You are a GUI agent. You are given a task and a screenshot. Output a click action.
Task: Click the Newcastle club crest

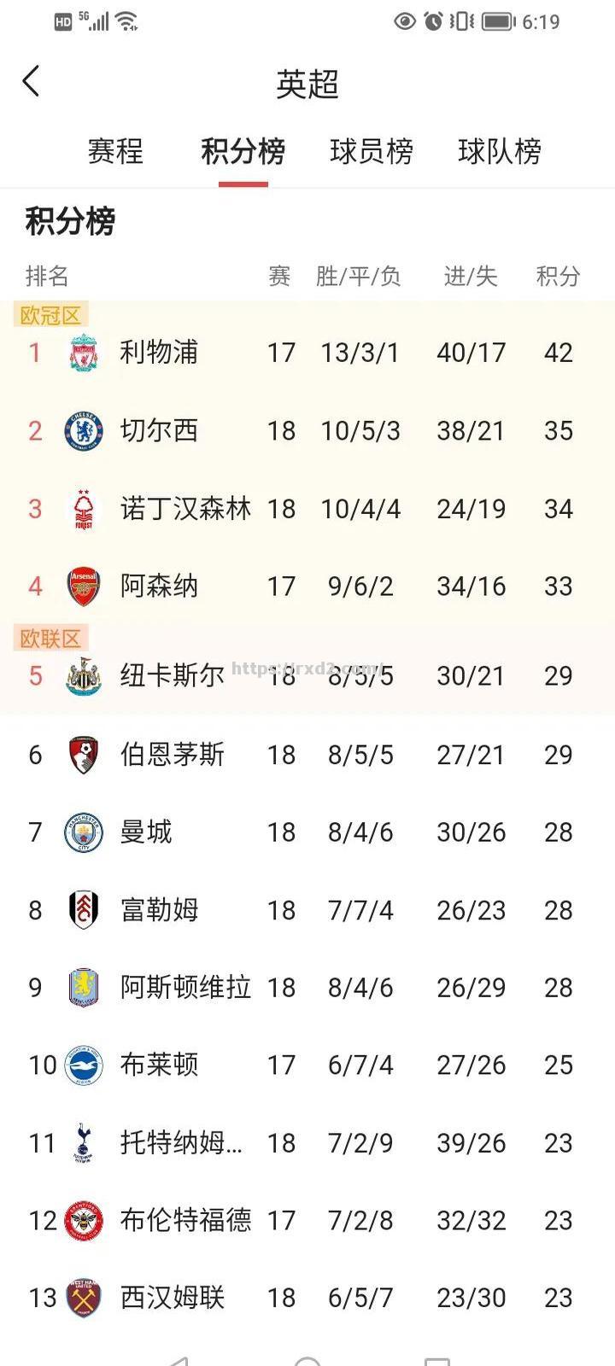click(84, 676)
